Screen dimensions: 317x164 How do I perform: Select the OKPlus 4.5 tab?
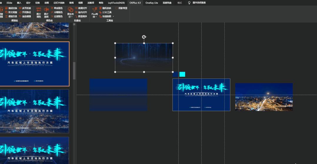point(135,3)
